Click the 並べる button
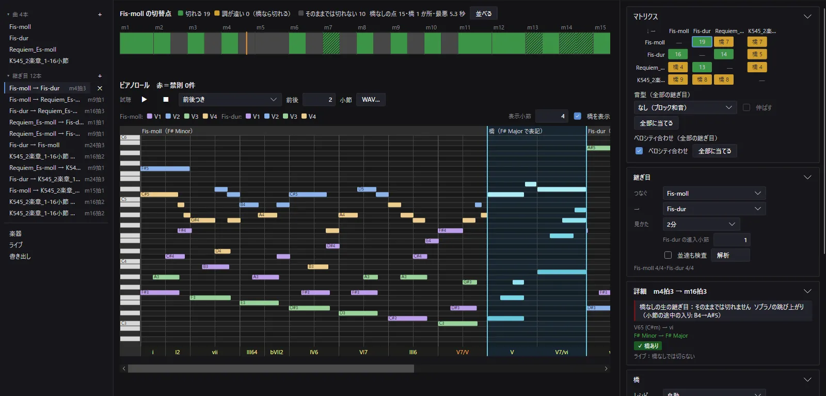Screen dimensions: 826x396 (x=484, y=13)
